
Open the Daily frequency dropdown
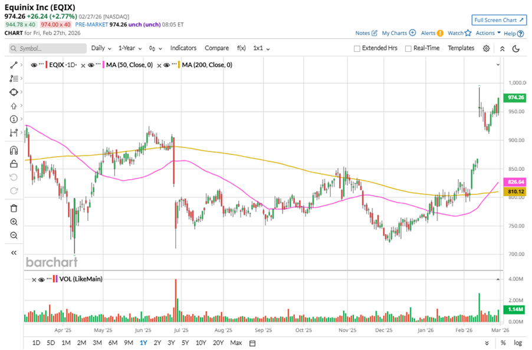tap(101, 48)
